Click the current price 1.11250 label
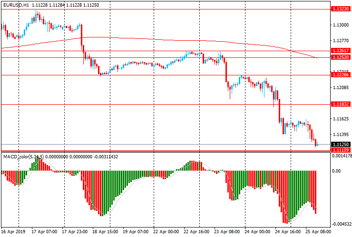Image resolution: width=352 pixels, height=237 pixels. [341, 144]
